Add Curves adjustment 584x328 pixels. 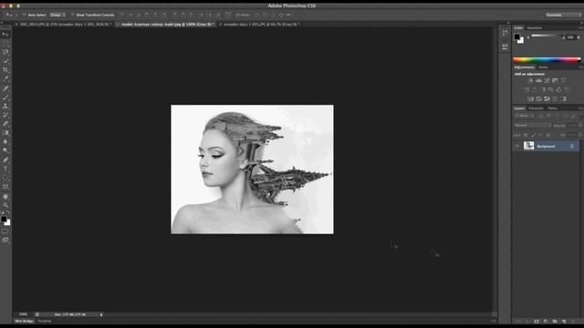[x=547, y=80]
